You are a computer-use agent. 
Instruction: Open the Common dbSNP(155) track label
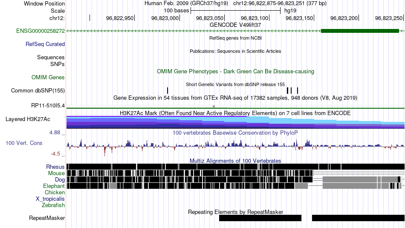pos(38,91)
